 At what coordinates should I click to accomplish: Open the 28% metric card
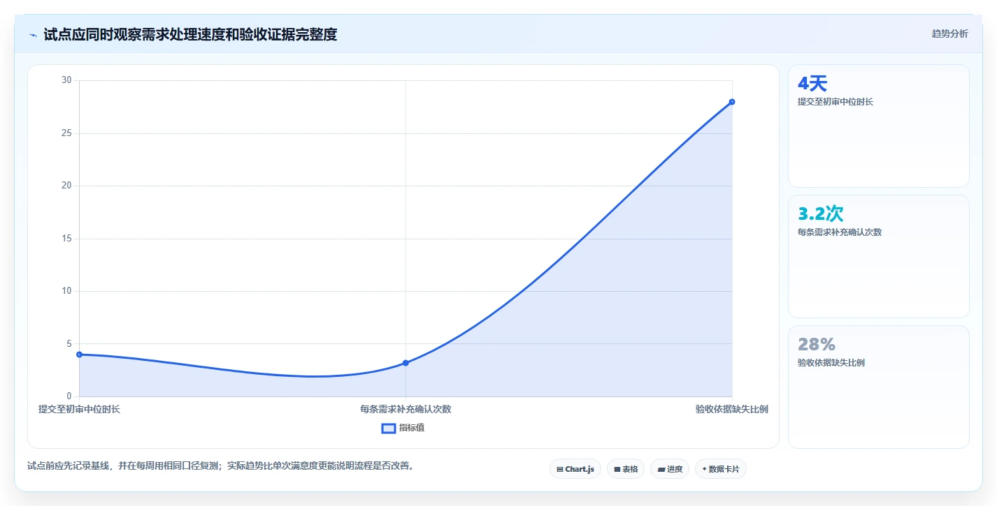point(879,387)
